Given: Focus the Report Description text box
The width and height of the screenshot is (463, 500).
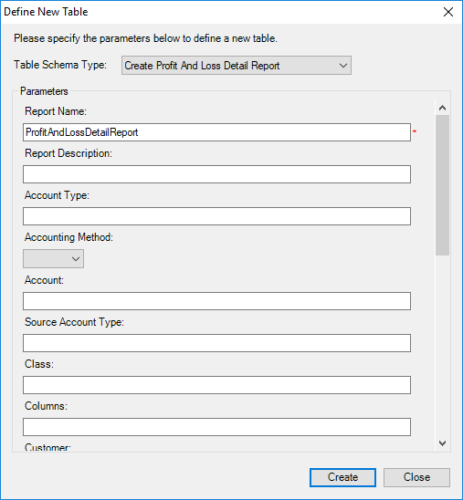Looking at the screenshot, I should tap(216, 174).
